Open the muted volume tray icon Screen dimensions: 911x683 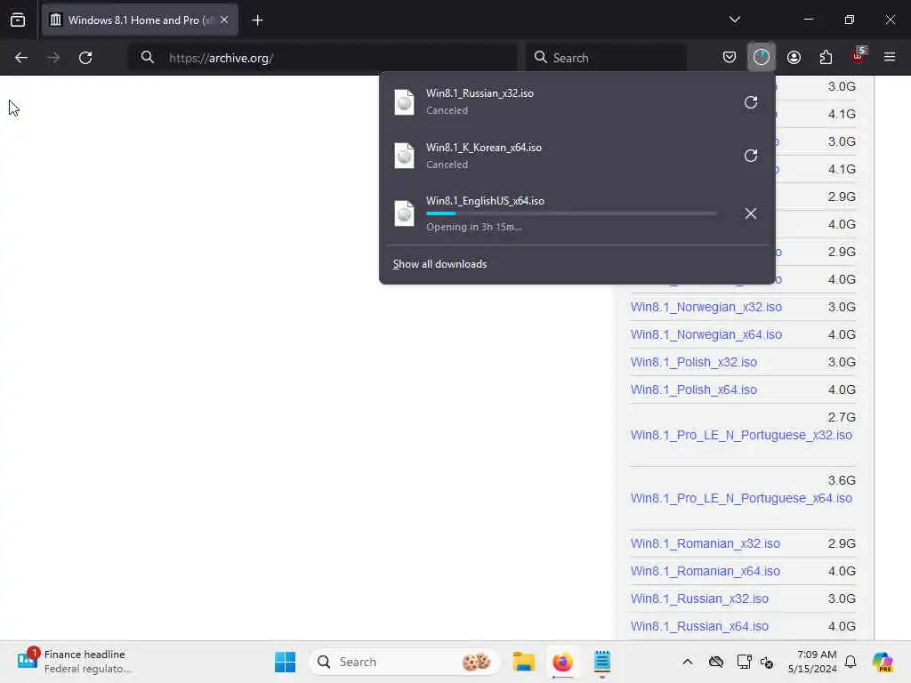tap(767, 662)
